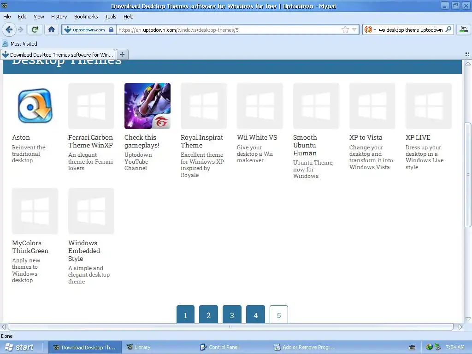
Task: Open the View menu
Action: click(39, 17)
